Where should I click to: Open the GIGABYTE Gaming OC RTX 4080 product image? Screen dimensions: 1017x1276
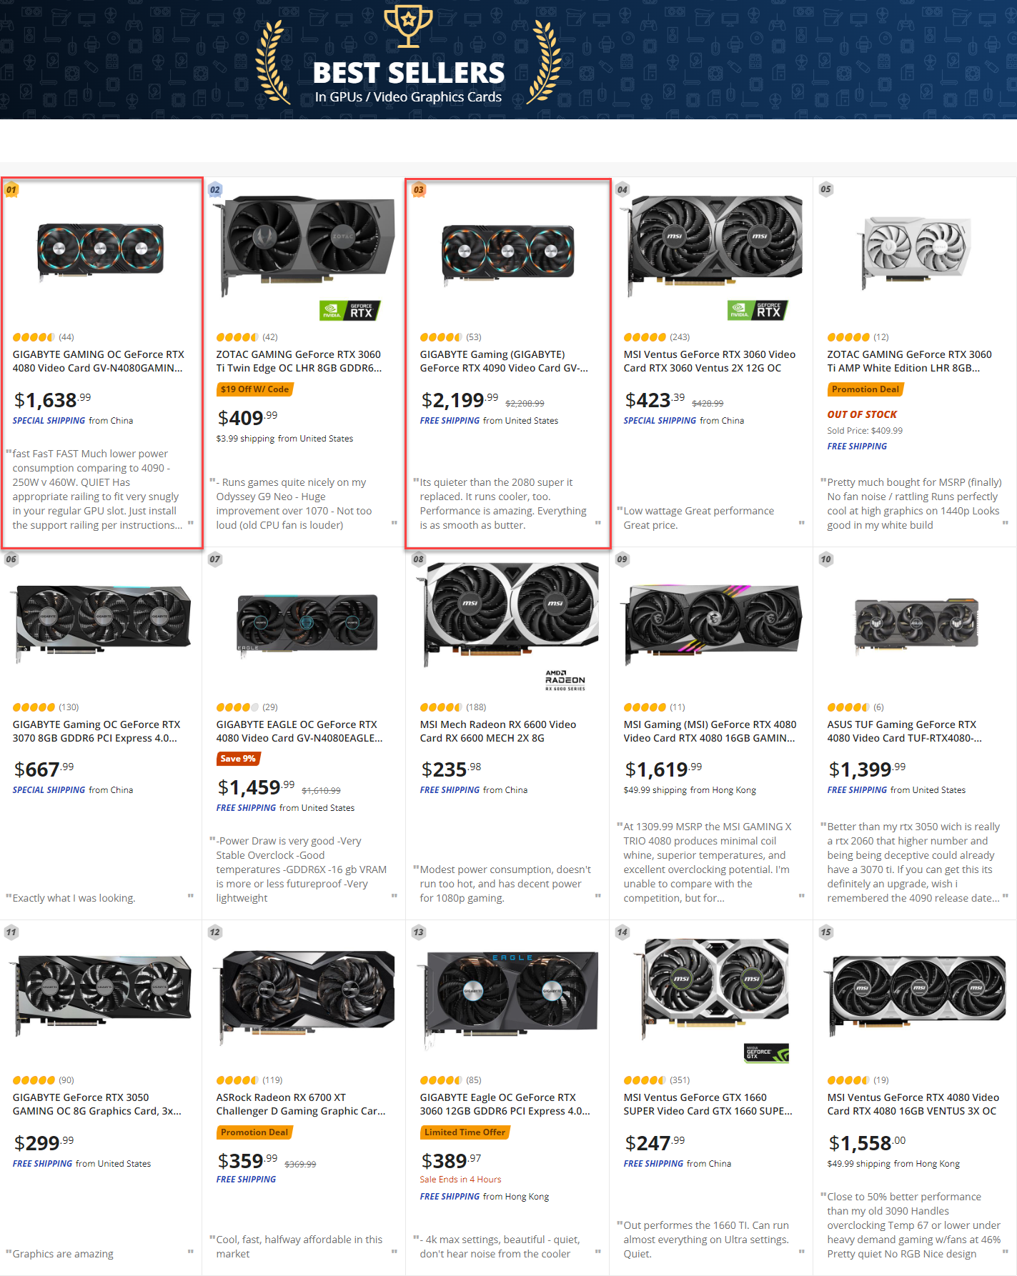coord(101,250)
